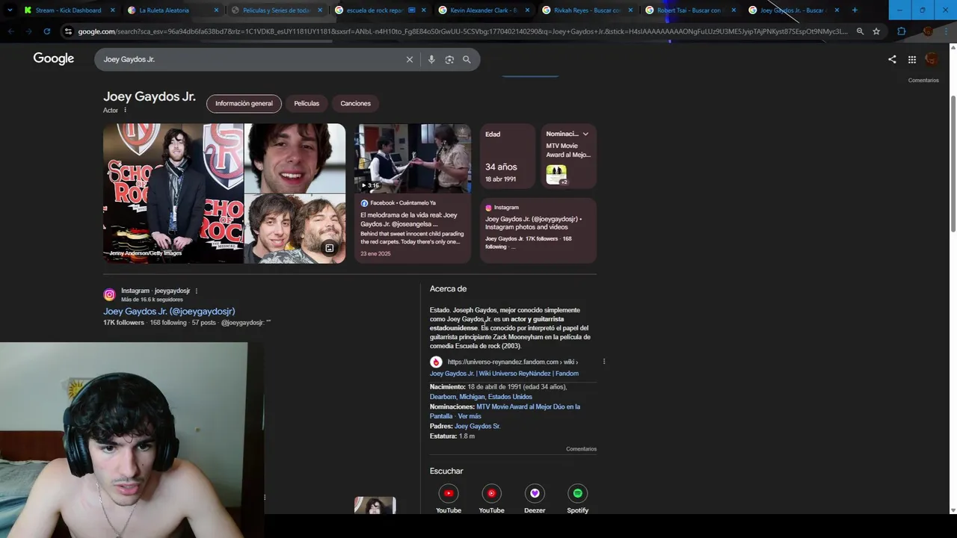Open the Getty Images photo of Joey Gaydos
This screenshot has width=957, height=538.
click(173, 194)
